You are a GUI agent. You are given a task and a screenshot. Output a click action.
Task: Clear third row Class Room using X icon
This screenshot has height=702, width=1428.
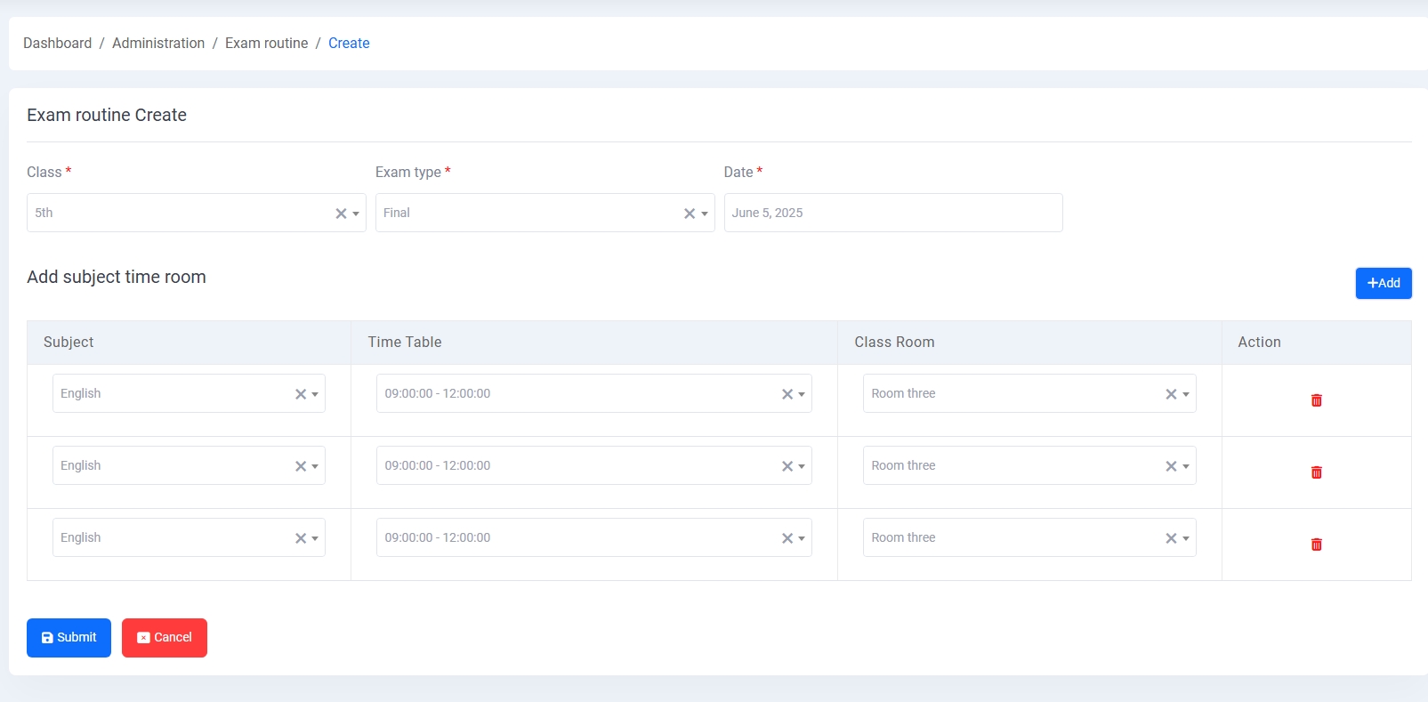point(1171,538)
